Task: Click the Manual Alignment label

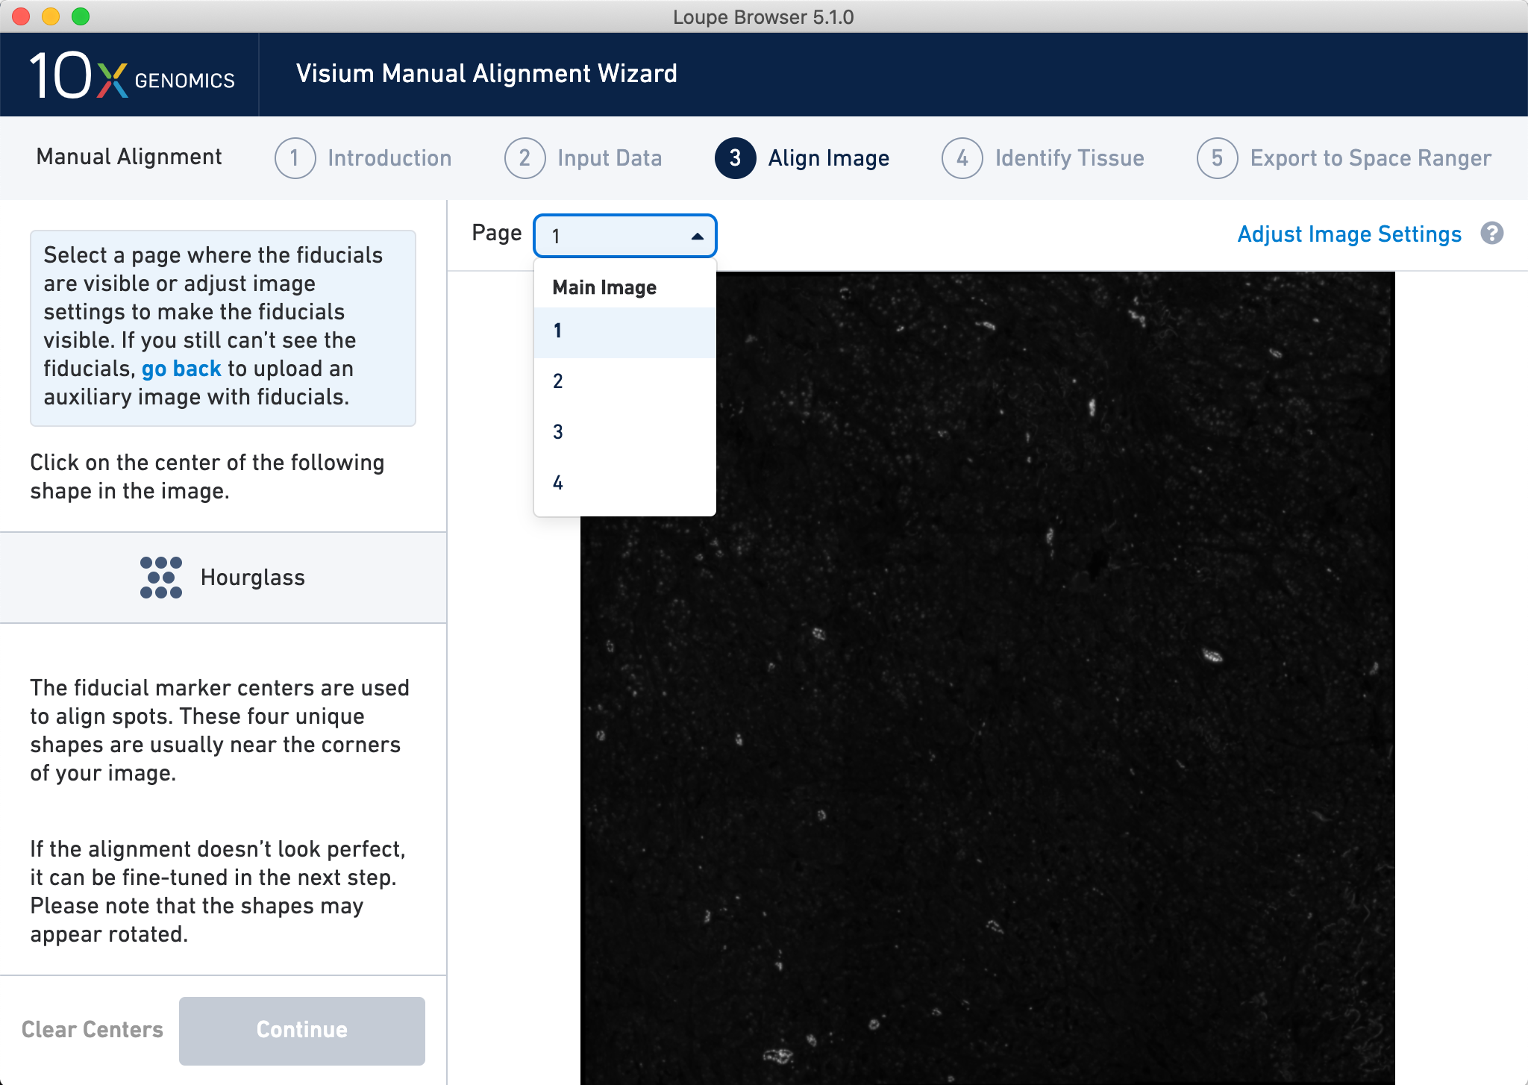Action: [129, 157]
